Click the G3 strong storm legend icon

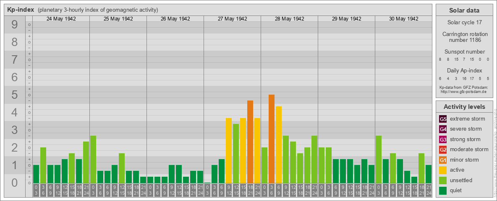pyautogui.click(x=443, y=139)
